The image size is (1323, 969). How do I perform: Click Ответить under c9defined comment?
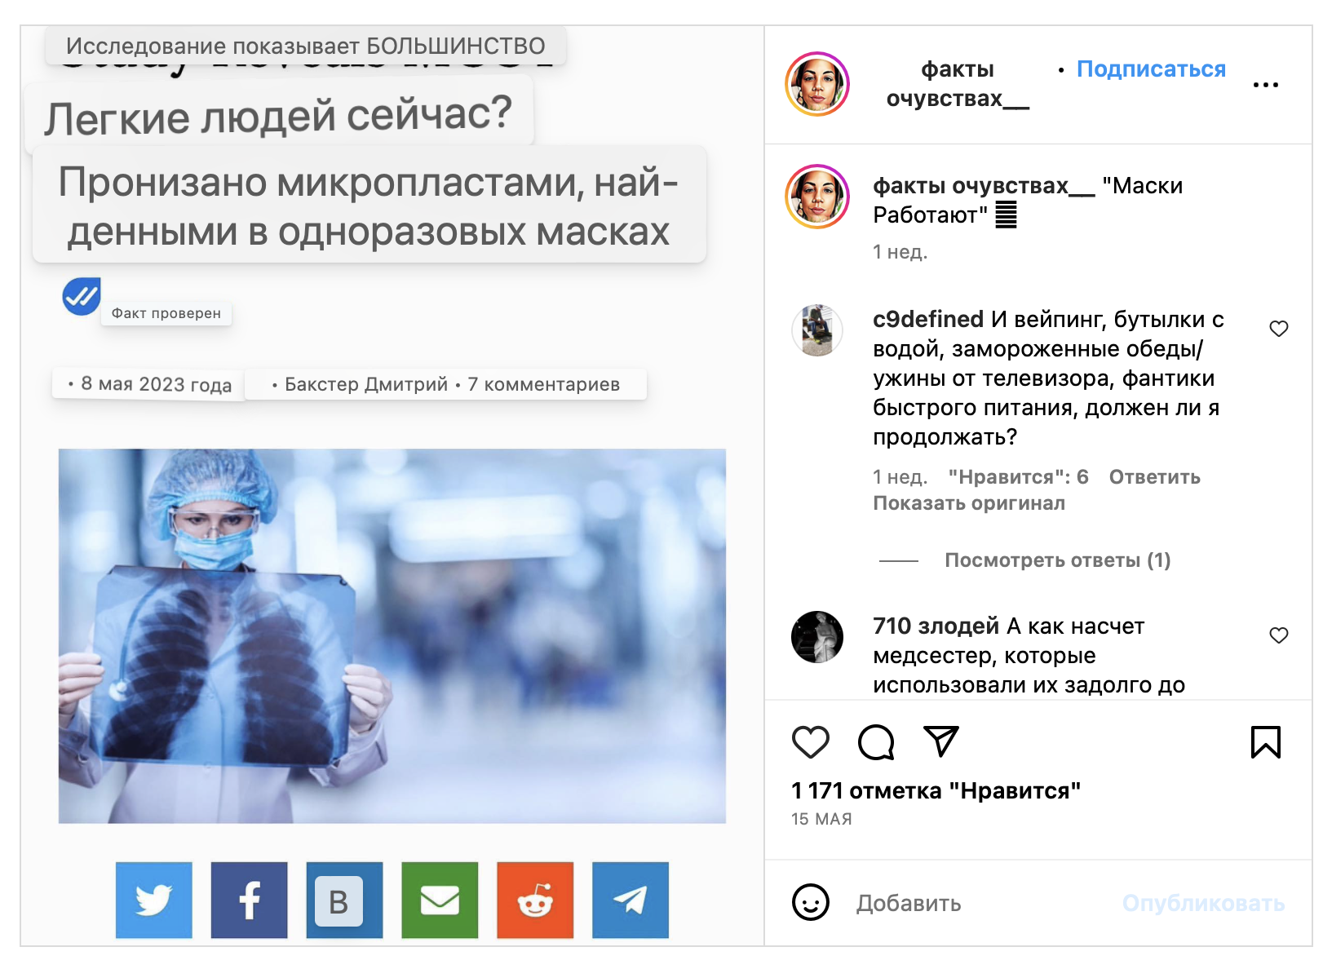click(1154, 477)
